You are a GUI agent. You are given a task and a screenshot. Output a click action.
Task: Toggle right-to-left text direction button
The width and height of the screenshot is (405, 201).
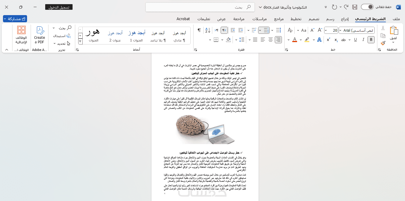coord(225,30)
